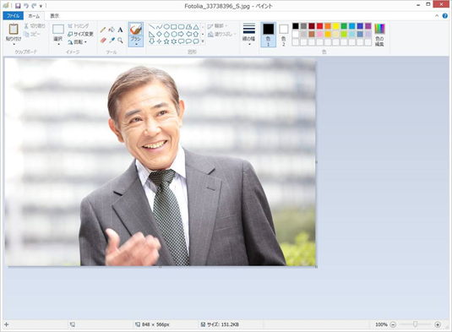The height and width of the screenshot is (332, 452).
Task: Pick the Rounded rectangle shape
Action: pyautogui.click(x=181, y=27)
